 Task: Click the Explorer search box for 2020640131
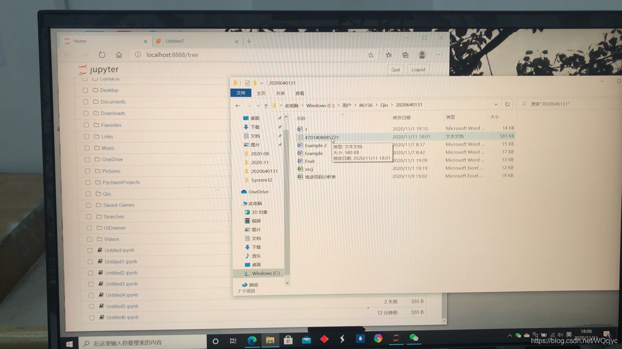570,104
